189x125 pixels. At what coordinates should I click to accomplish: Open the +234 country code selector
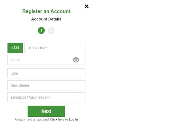tap(15, 48)
